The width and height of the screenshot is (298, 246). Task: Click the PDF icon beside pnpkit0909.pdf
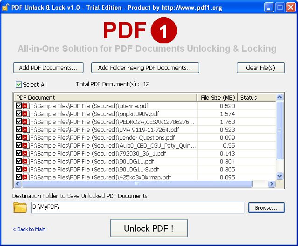tap(26, 114)
